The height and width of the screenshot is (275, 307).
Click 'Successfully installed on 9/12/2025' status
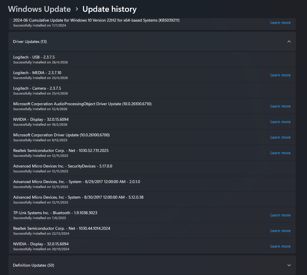(40, 140)
